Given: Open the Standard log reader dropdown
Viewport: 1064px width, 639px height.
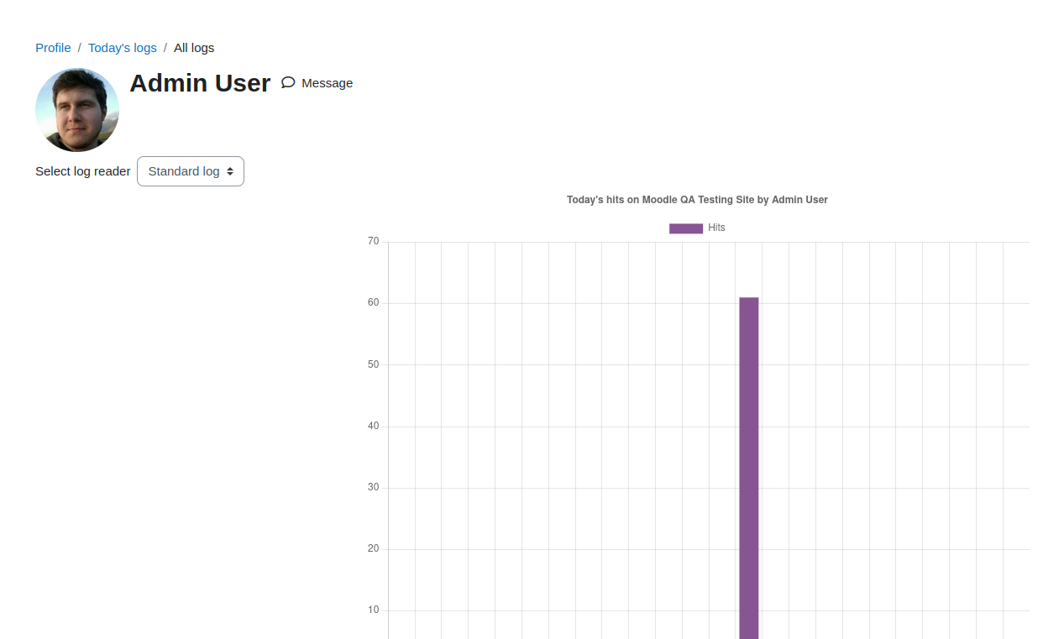Looking at the screenshot, I should coord(191,171).
